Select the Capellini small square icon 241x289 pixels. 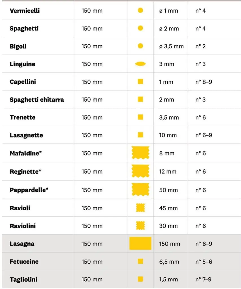click(x=140, y=82)
